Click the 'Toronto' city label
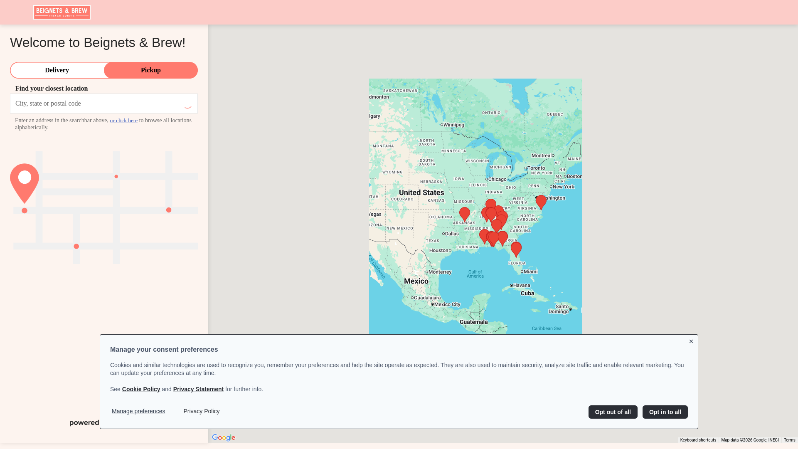 (x=536, y=168)
